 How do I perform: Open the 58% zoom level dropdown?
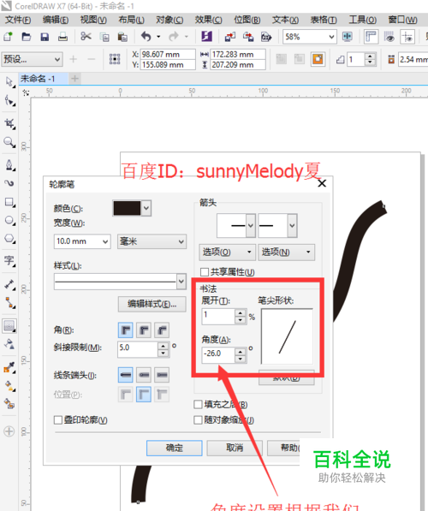(331, 37)
